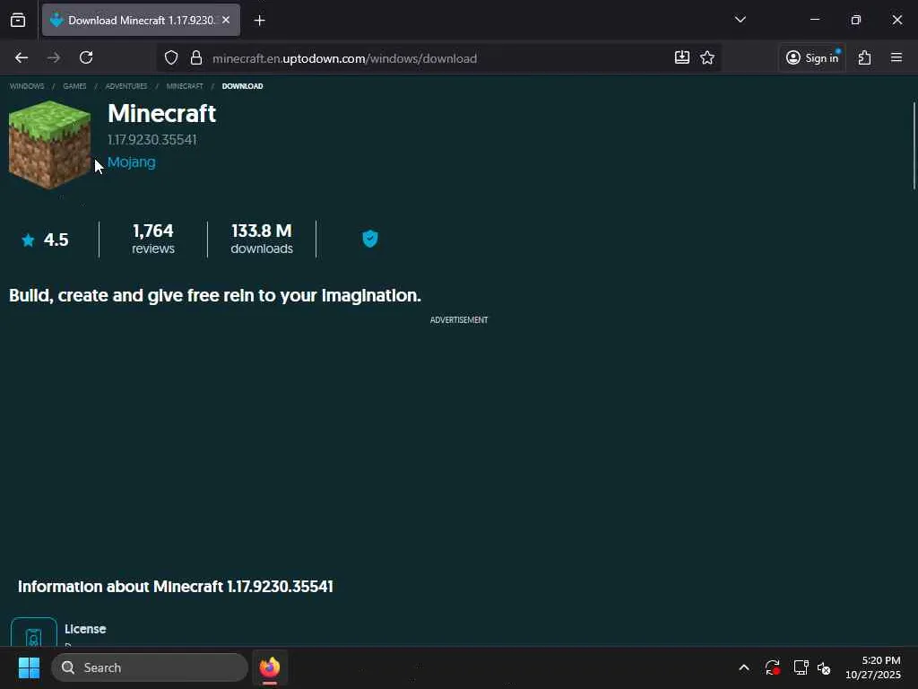This screenshot has width=918, height=689.
Task: Go to GAMES breadcrumb
Action: (x=74, y=86)
